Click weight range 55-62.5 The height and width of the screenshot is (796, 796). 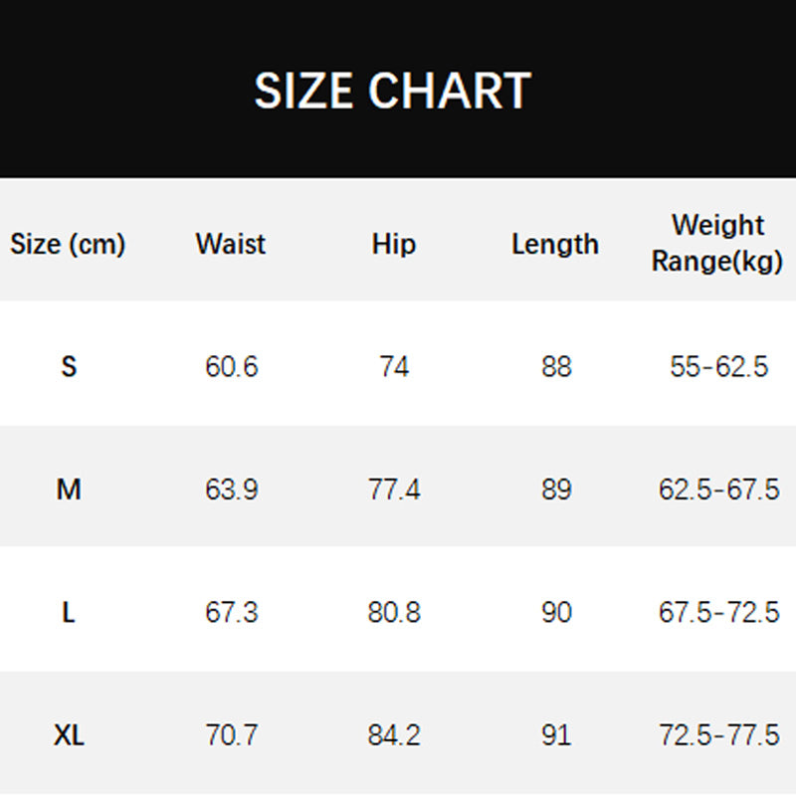(718, 367)
